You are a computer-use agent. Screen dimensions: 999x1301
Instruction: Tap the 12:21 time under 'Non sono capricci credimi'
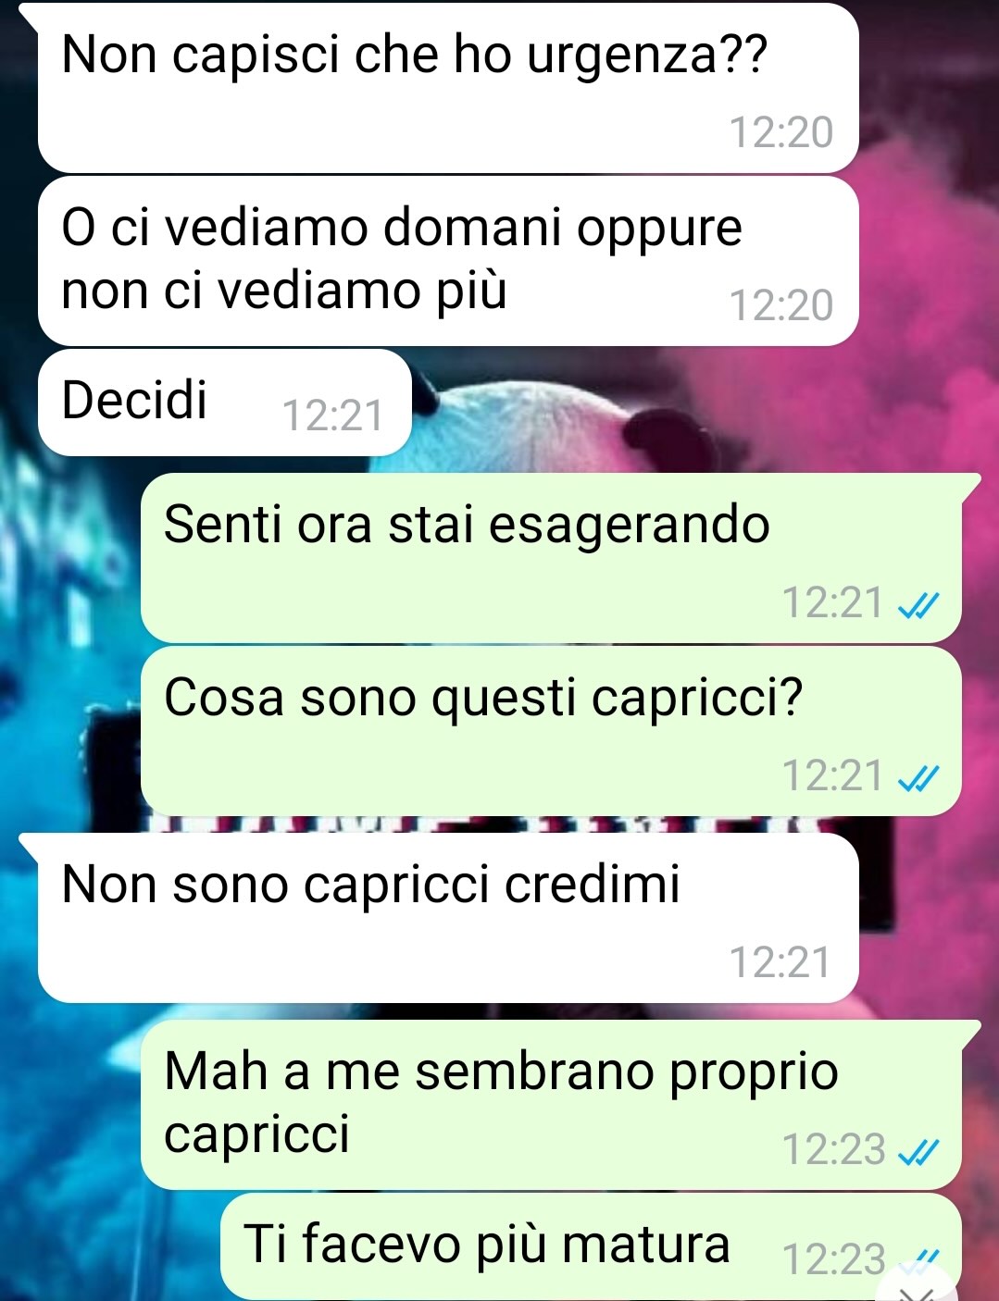point(781,962)
